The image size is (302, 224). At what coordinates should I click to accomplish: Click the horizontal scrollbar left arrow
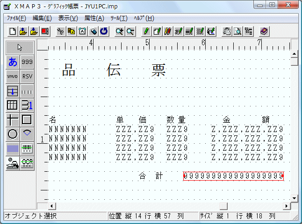(x=51, y=206)
